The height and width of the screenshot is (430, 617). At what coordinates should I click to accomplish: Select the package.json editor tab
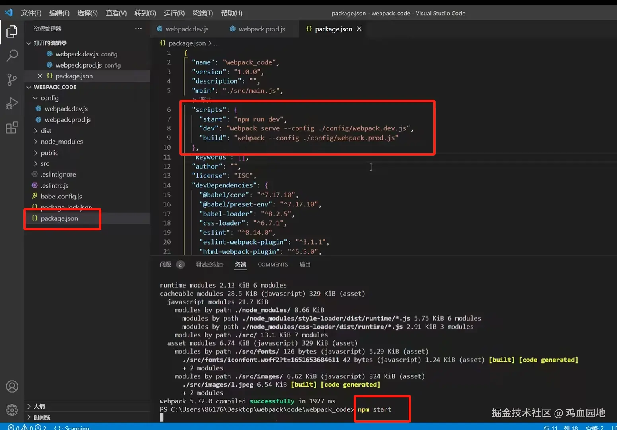[333, 29]
